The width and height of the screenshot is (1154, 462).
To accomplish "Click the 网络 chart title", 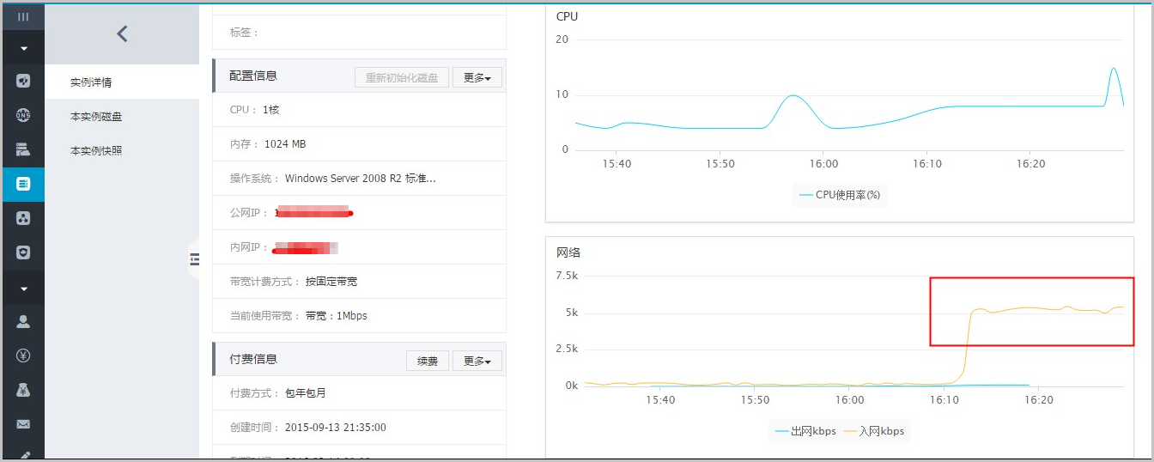I will [568, 252].
